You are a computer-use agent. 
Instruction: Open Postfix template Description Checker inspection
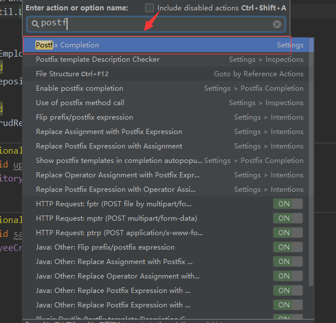pyautogui.click(x=165, y=60)
